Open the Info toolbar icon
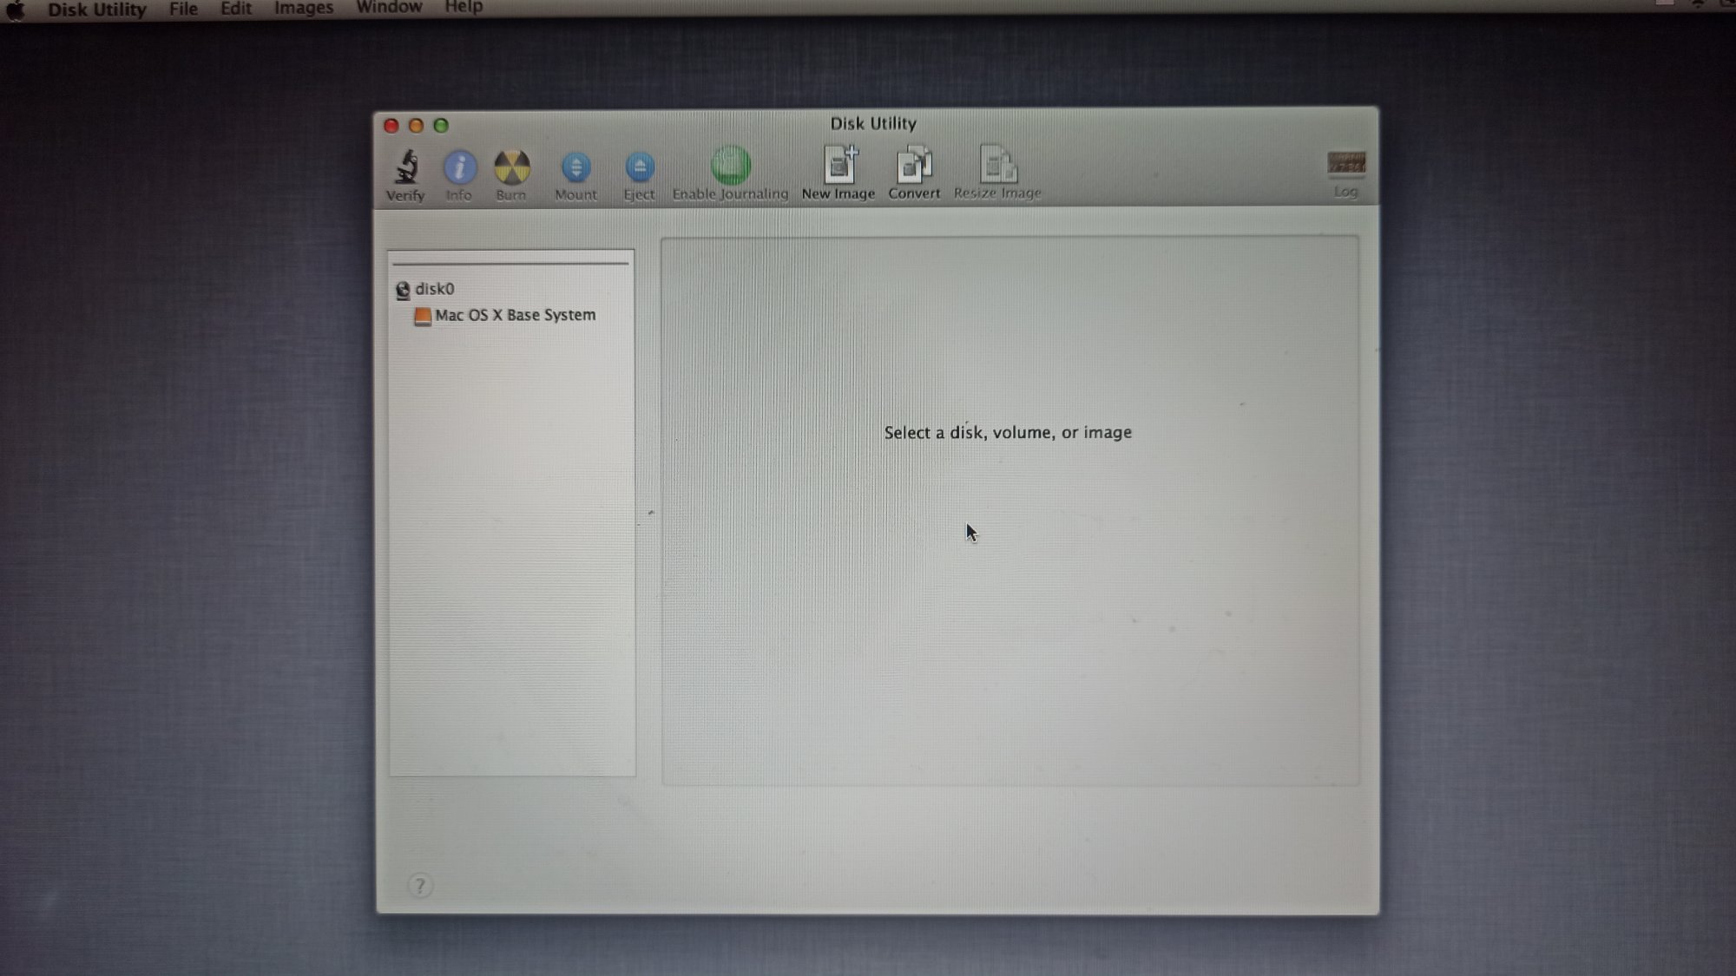The image size is (1736, 976). click(x=459, y=167)
